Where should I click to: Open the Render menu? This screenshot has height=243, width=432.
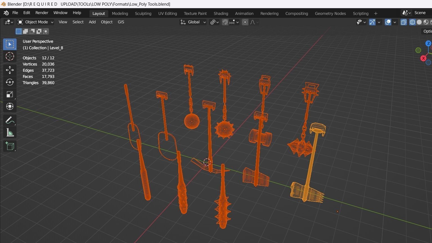[42, 13]
